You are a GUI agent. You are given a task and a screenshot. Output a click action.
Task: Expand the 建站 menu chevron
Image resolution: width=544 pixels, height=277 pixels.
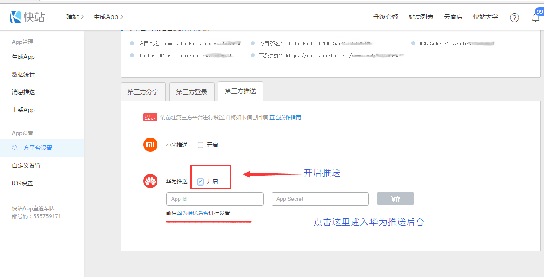[x=82, y=17]
